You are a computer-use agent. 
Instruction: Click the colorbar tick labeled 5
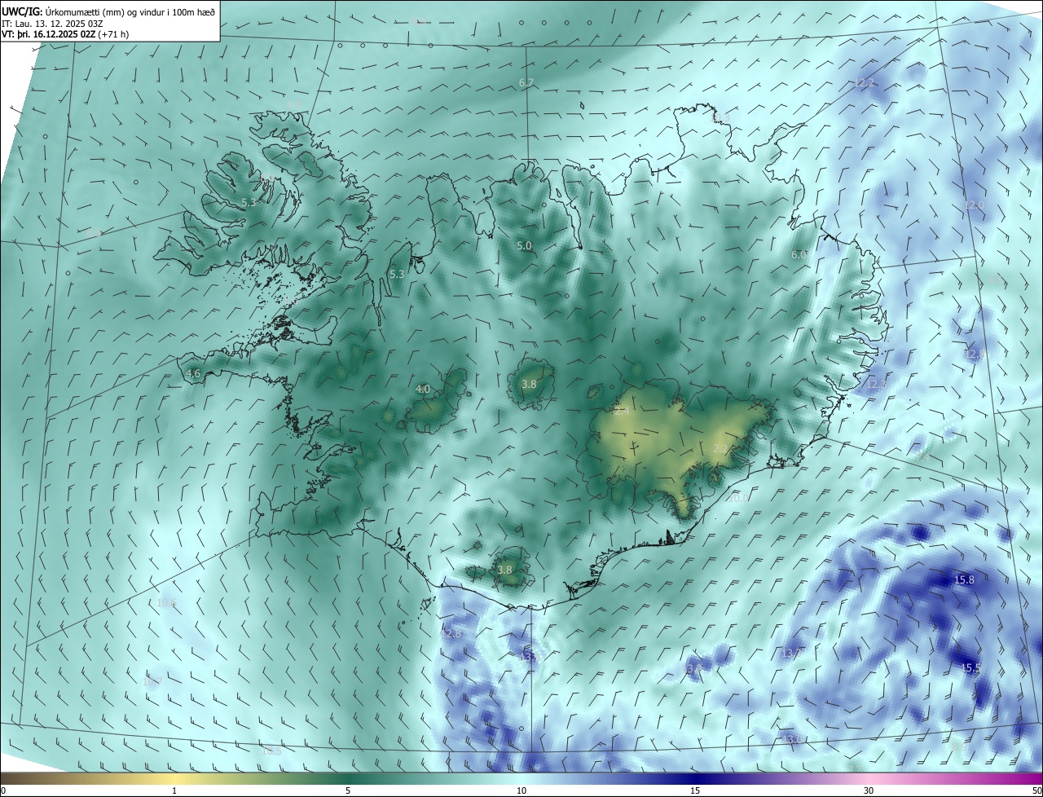[x=348, y=790]
